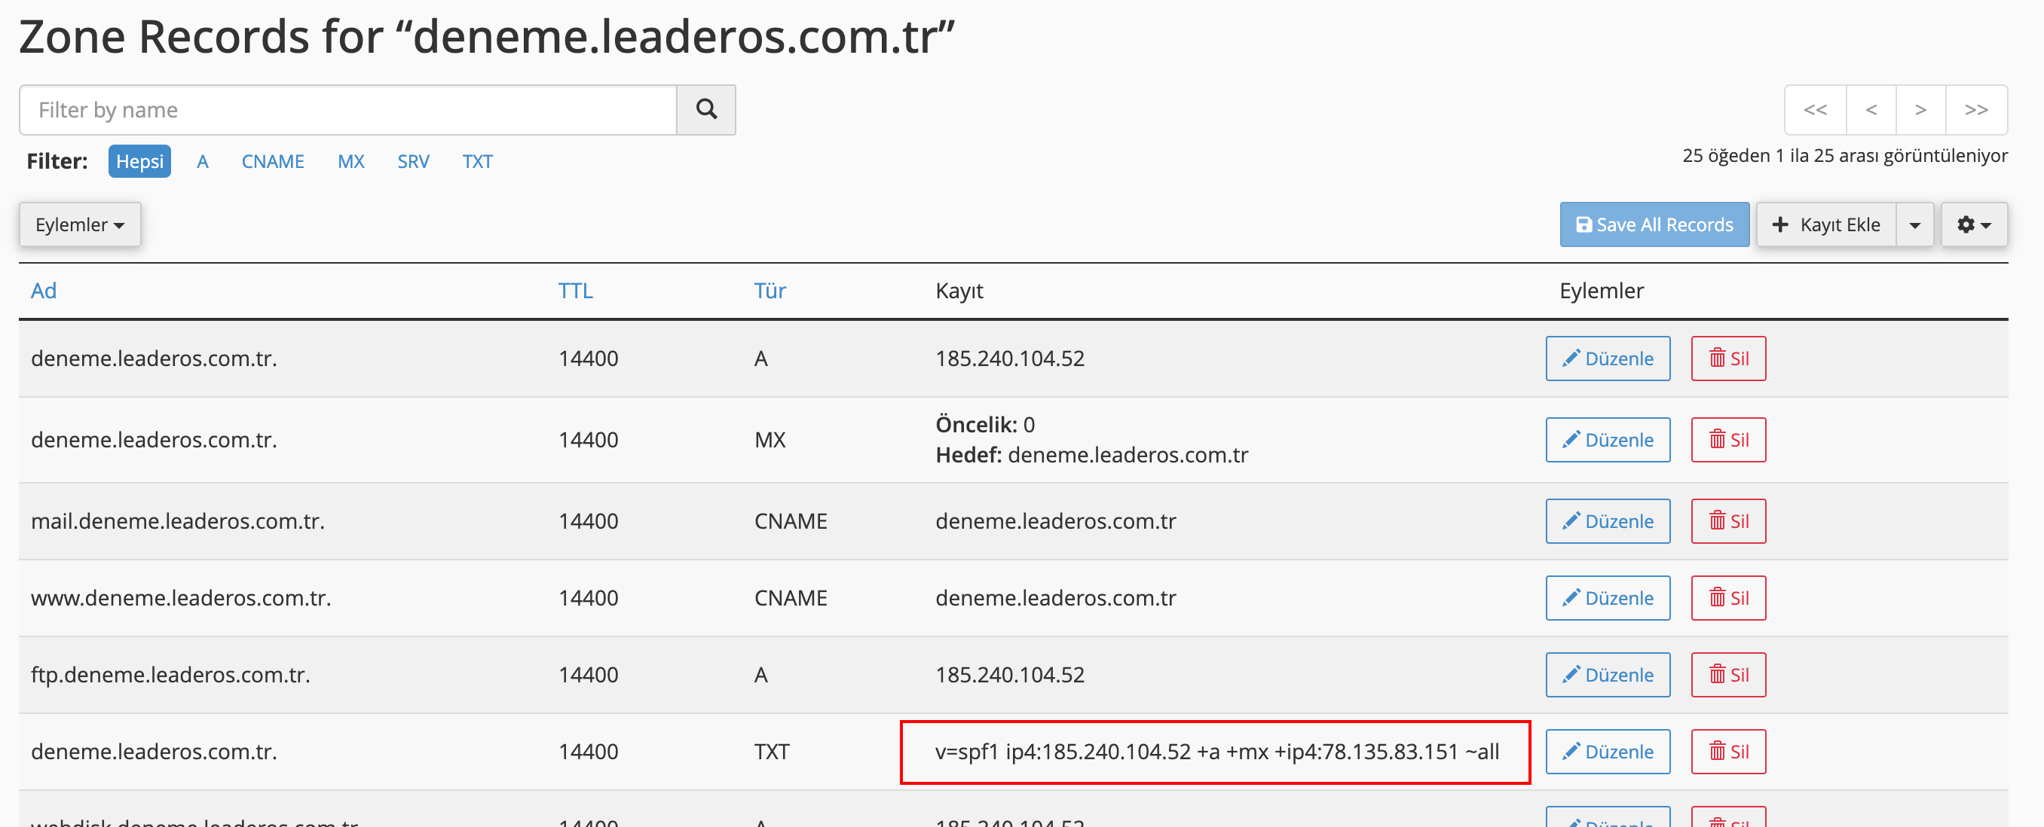This screenshot has width=2044, height=827.
Task: Edit the first A record entry
Action: coord(1607,359)
